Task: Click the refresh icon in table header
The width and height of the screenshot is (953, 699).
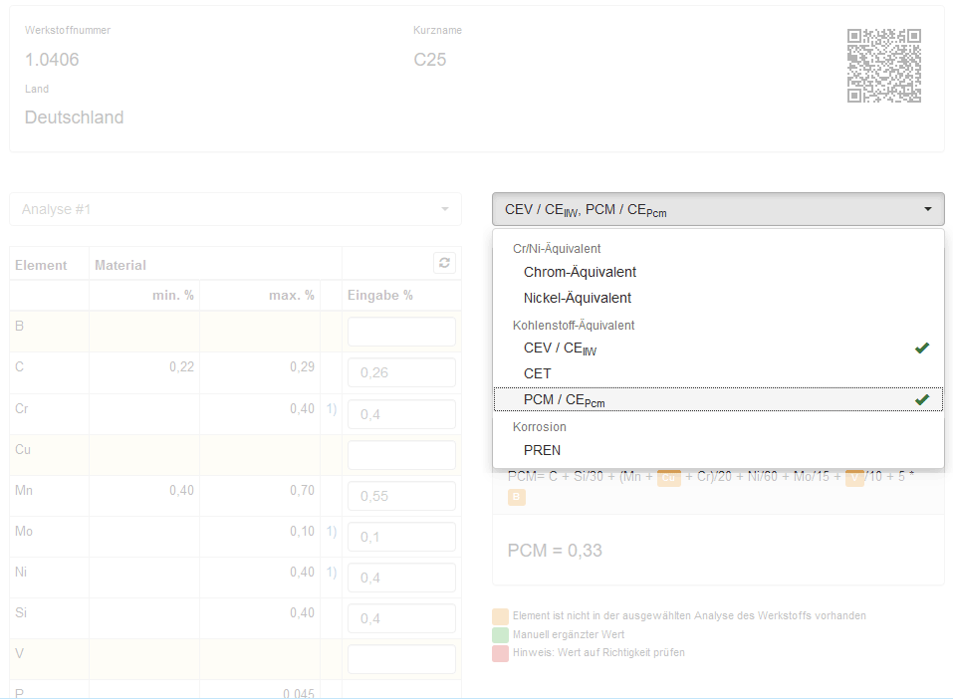Action: (x=444, y=263)
